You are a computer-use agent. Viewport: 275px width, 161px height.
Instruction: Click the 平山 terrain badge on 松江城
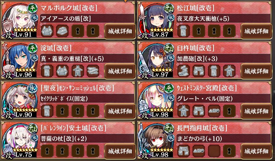(169, 9)
